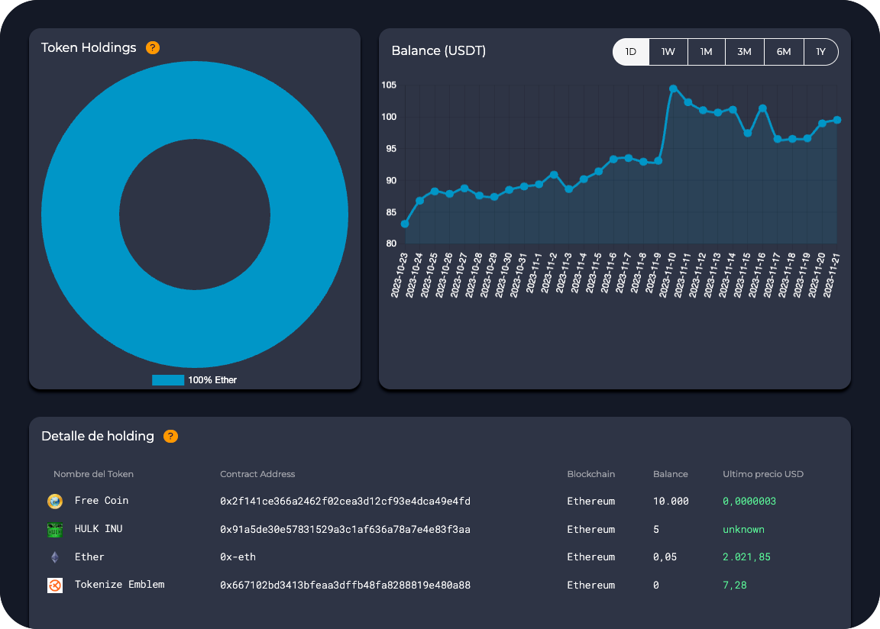Click the HULK INU unknown price label
Image resolution: width=880 pixels, height=629 pixels.
click(743, 528)
